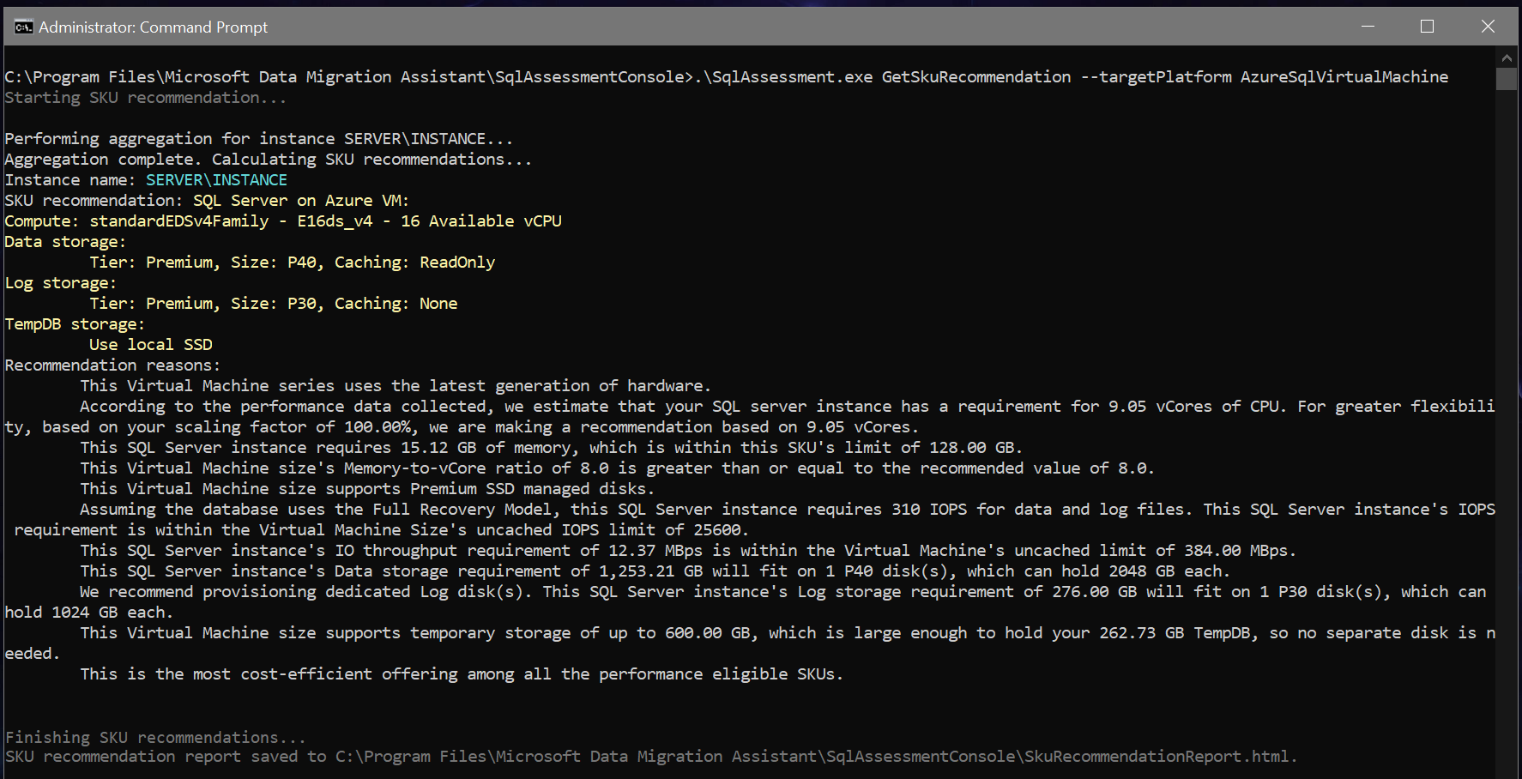The image size is (1522, 779).
Task: Click the Premium P40 ReadOnly caching line
Action: coord(293,263)
